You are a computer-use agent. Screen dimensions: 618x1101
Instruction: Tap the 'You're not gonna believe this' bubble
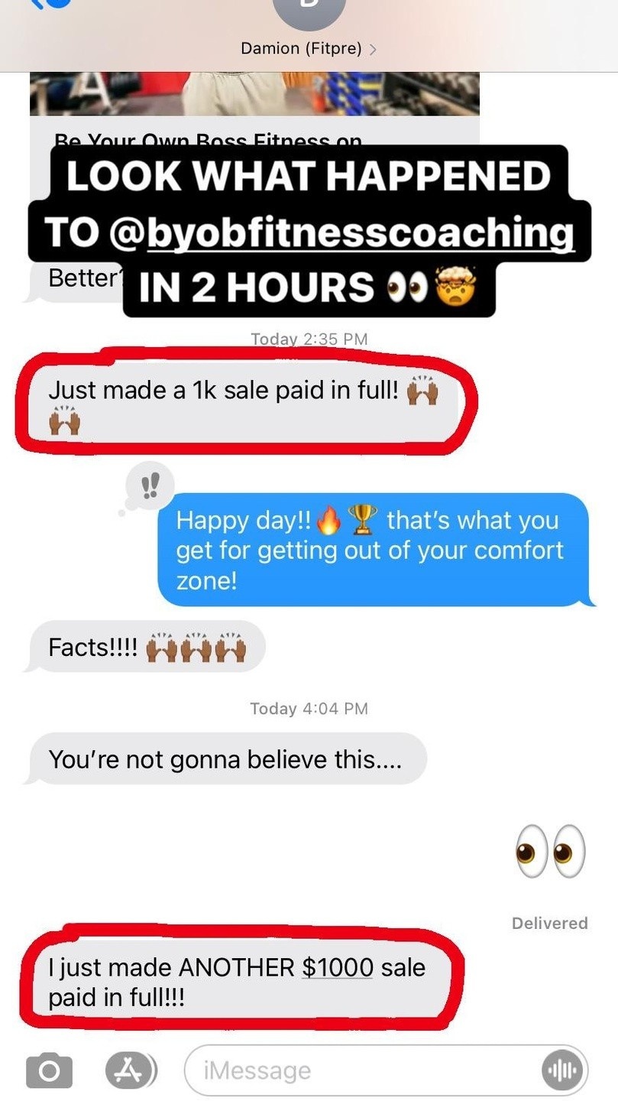226,759
